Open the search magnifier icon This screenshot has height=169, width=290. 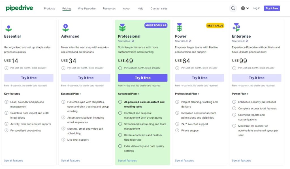233,8
